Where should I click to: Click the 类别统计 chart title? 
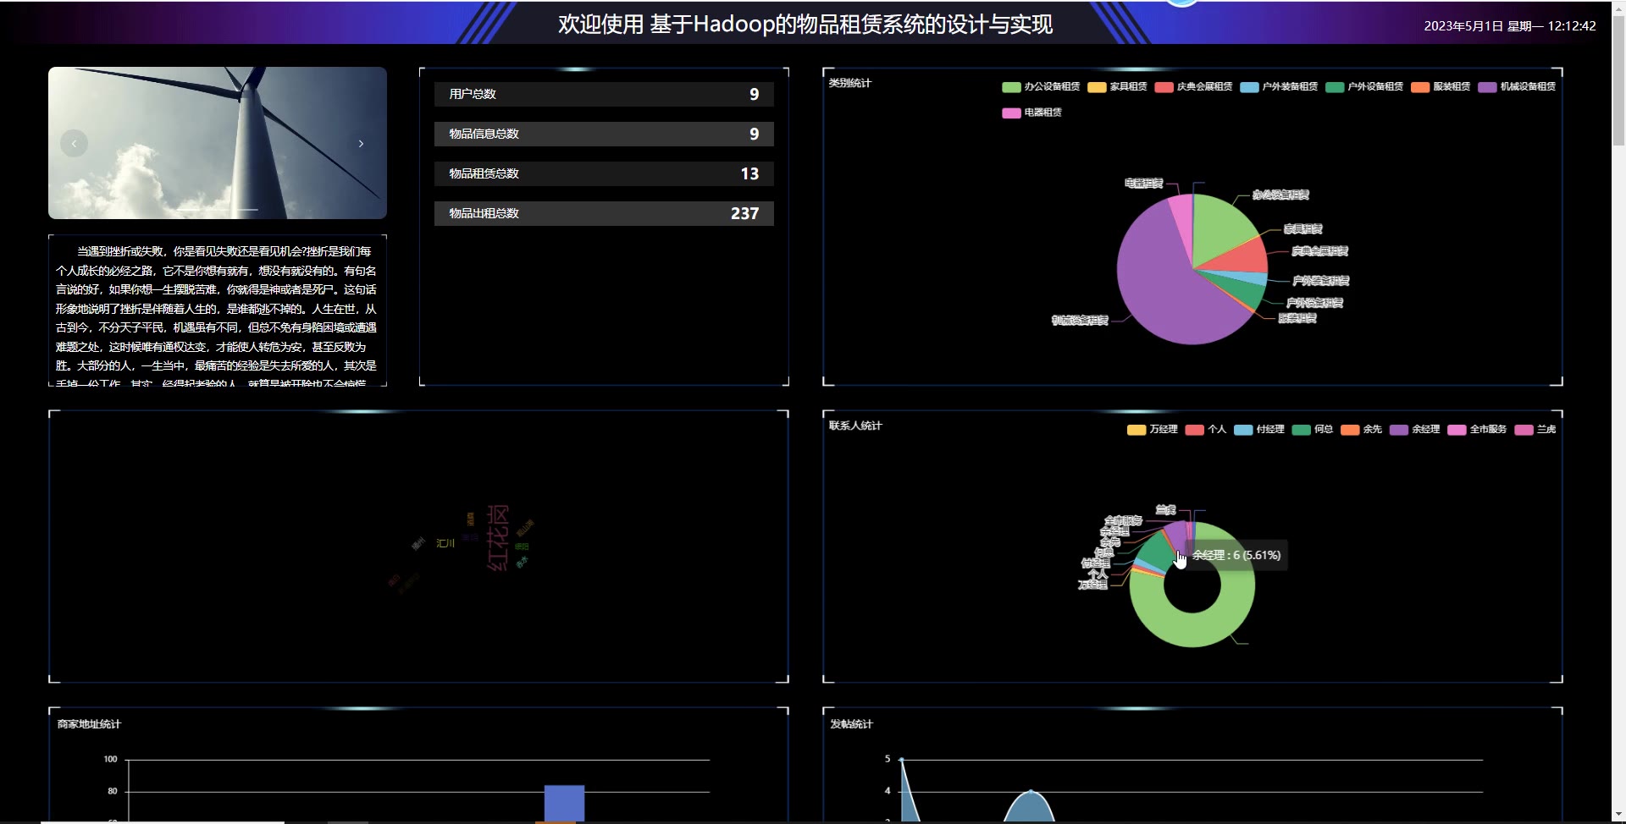pos(849,83)
